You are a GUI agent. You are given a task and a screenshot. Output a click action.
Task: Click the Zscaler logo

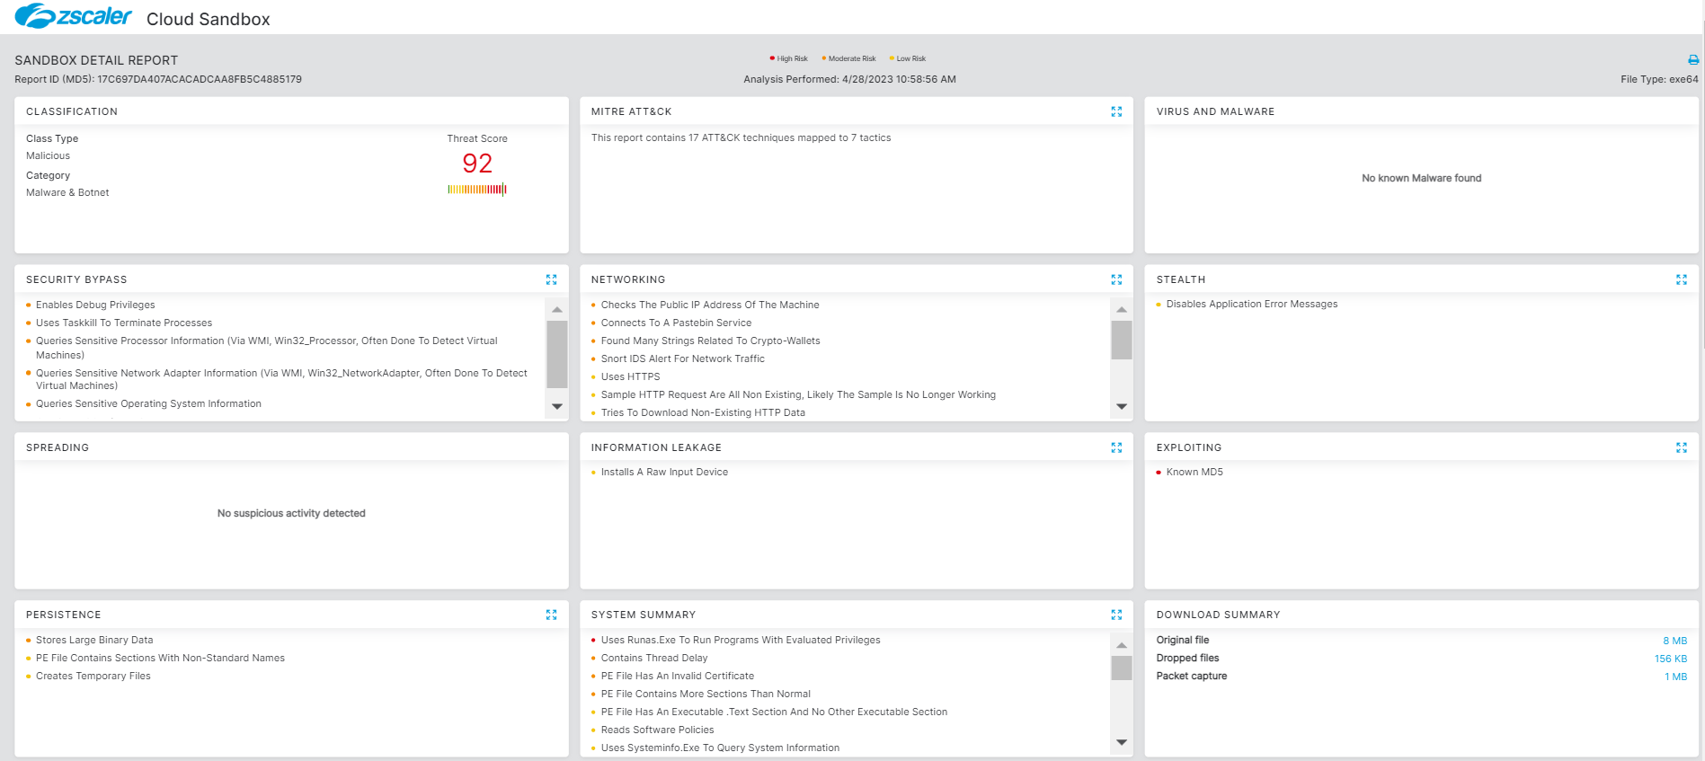point(74,16)
